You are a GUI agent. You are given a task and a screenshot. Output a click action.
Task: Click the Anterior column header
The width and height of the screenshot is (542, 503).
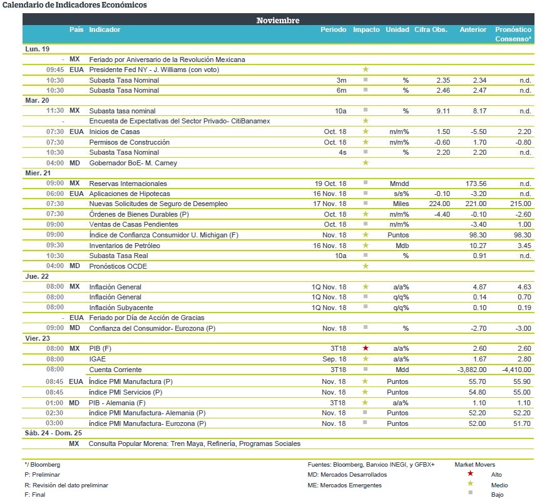(x=473, y=29)
